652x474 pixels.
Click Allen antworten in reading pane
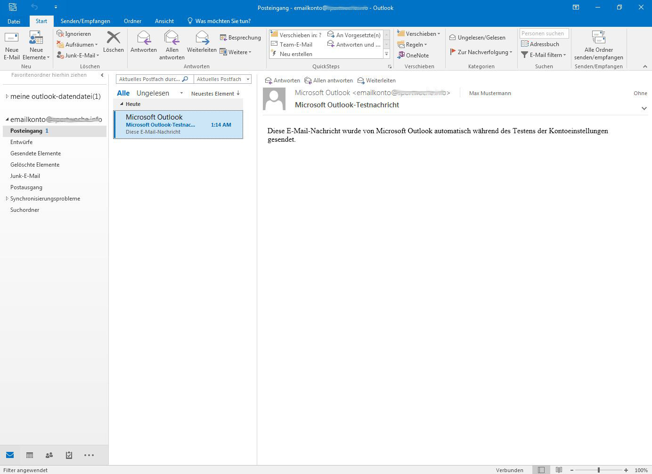tap(329, 80)
